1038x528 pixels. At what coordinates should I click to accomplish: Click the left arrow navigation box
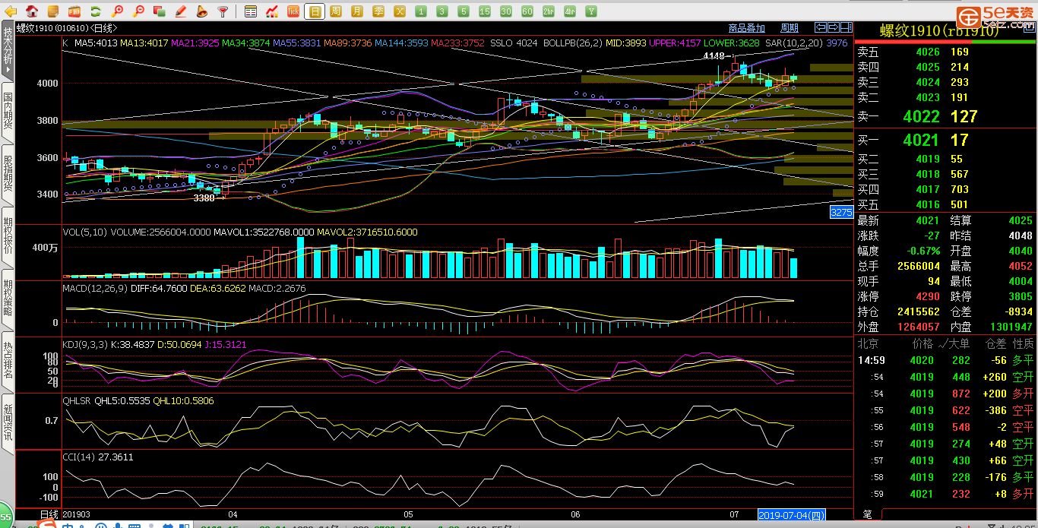(821, 27)
